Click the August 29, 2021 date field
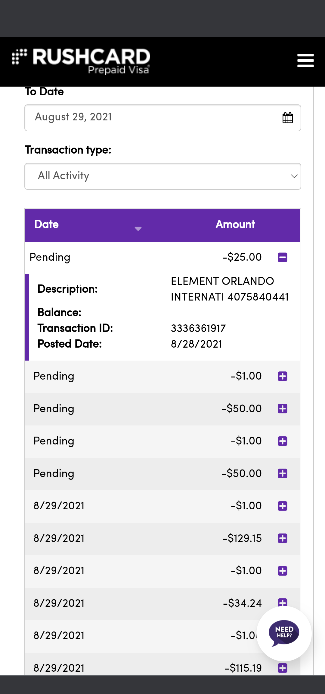Image resolution: width=325 pixels, height=694 pixels. click(150, 118)
